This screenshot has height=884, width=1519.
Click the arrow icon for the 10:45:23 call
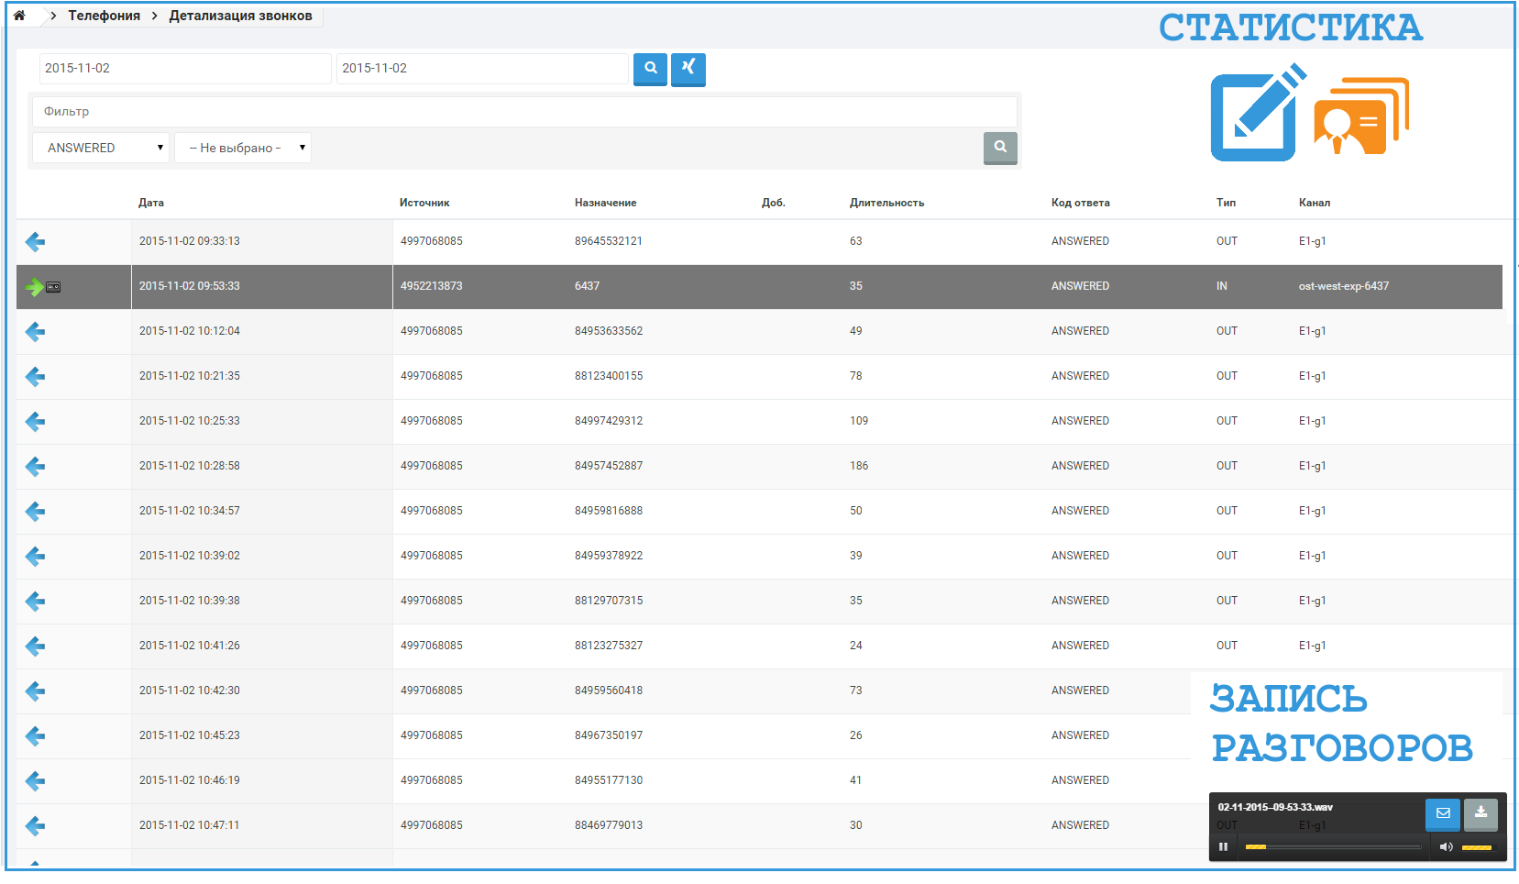pos(35,736)
